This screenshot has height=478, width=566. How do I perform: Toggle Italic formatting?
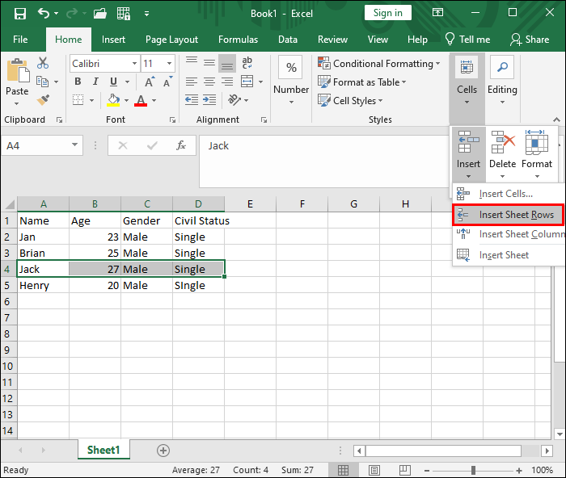(x=95, y=82)
